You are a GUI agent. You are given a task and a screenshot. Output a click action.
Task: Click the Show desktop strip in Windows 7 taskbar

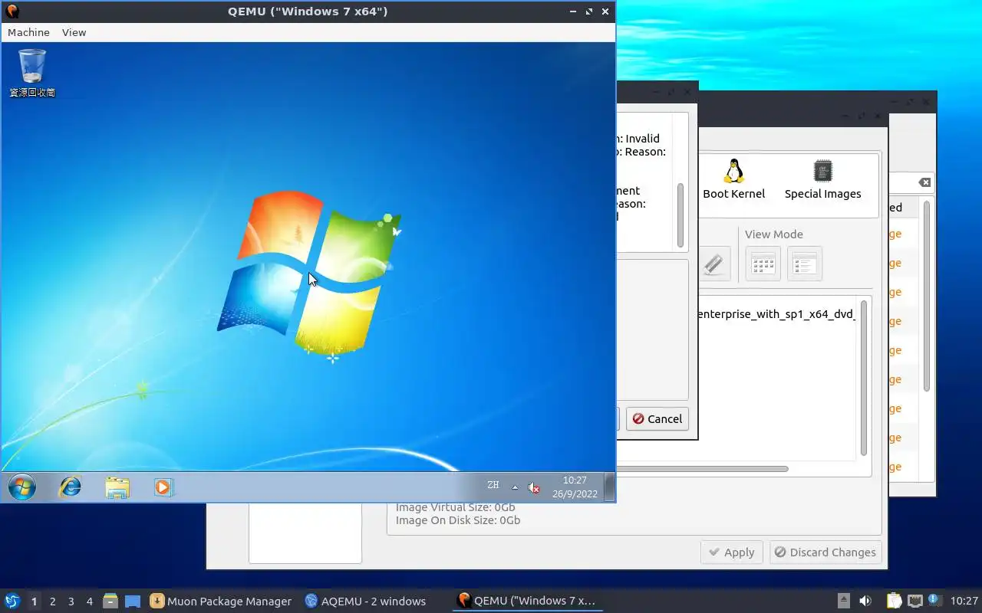(609, 487)
